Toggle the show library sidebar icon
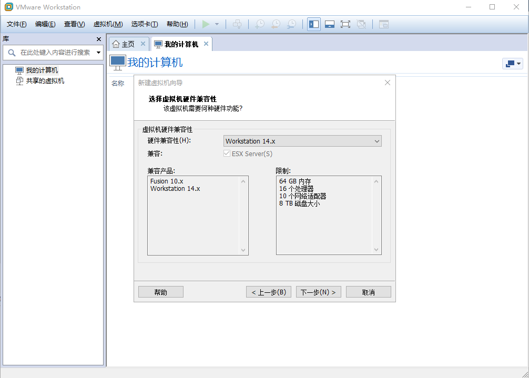This screenshot has width=529, height=378. coord(314,24)
